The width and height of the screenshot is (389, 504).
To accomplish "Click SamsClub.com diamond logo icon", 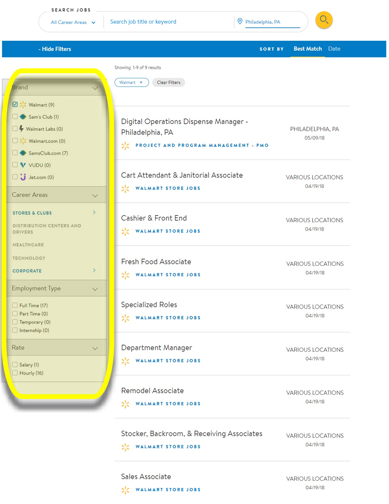I will coord(23,153).
